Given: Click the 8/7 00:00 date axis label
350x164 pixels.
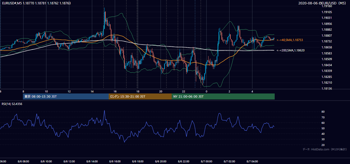Looking at the screenshot, I should coord(206,162).
